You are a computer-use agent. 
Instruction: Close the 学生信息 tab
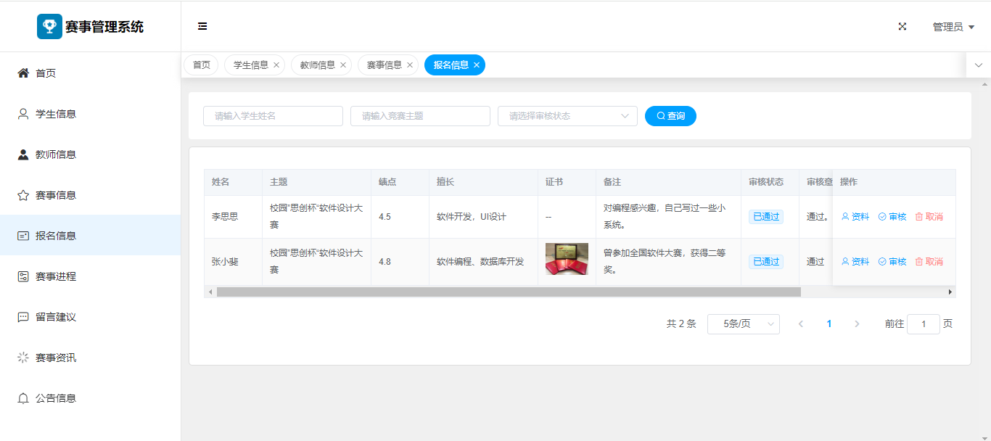(276, 65)
